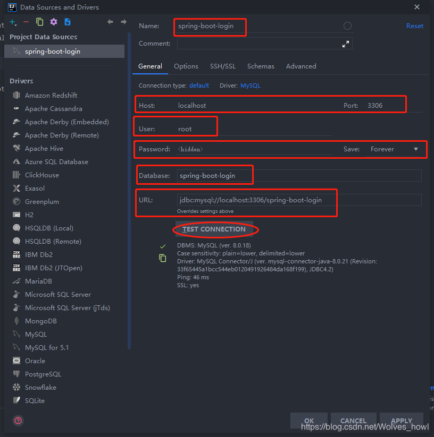Screen dimensions: 434x437
Task: Select the IBM Db2 driver entry
Action: coord(39,255)
